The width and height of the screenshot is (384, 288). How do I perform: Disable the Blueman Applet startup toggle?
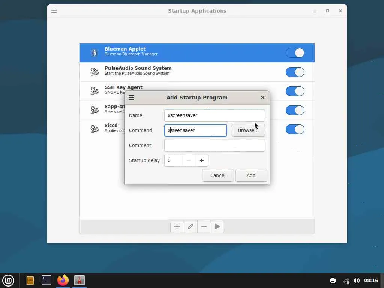(295, 53)
